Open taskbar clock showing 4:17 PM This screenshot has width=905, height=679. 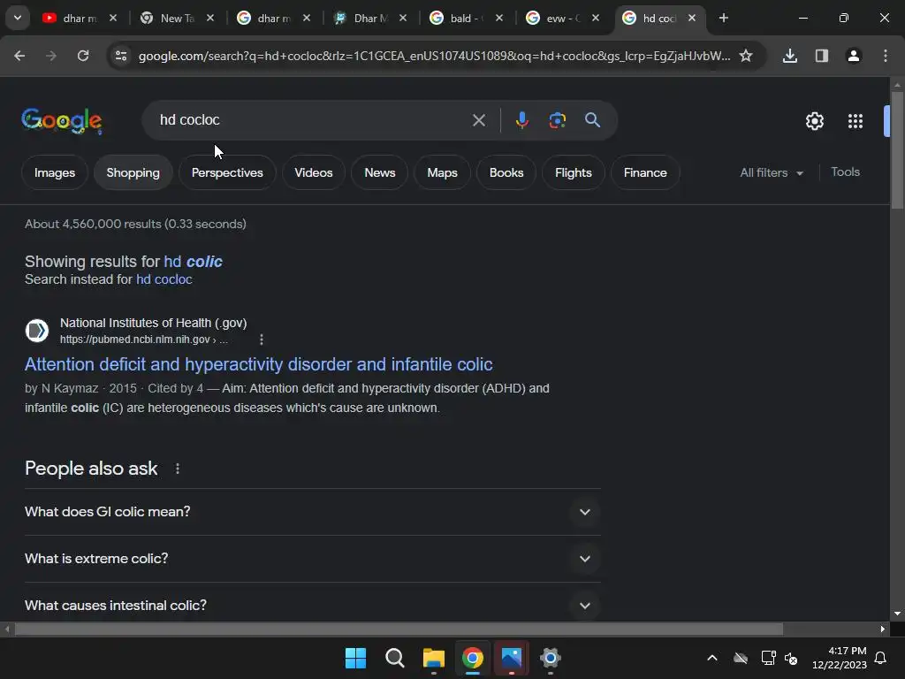pyautogui.click(x=840, y=658)
